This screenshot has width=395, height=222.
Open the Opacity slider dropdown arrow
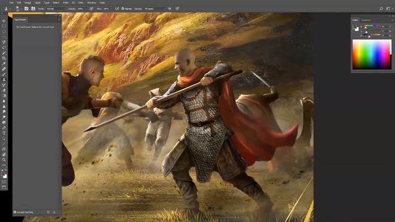click(85, 9)
